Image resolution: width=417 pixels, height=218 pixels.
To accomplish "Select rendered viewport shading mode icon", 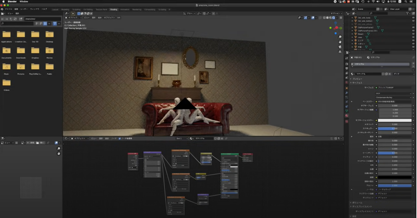I will pyautogui.click(x=334, y=18).
